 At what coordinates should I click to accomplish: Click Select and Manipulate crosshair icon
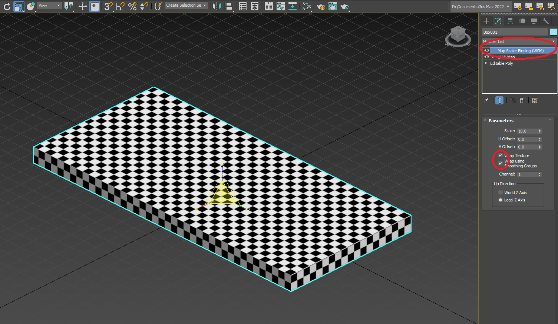pos(82,6)
